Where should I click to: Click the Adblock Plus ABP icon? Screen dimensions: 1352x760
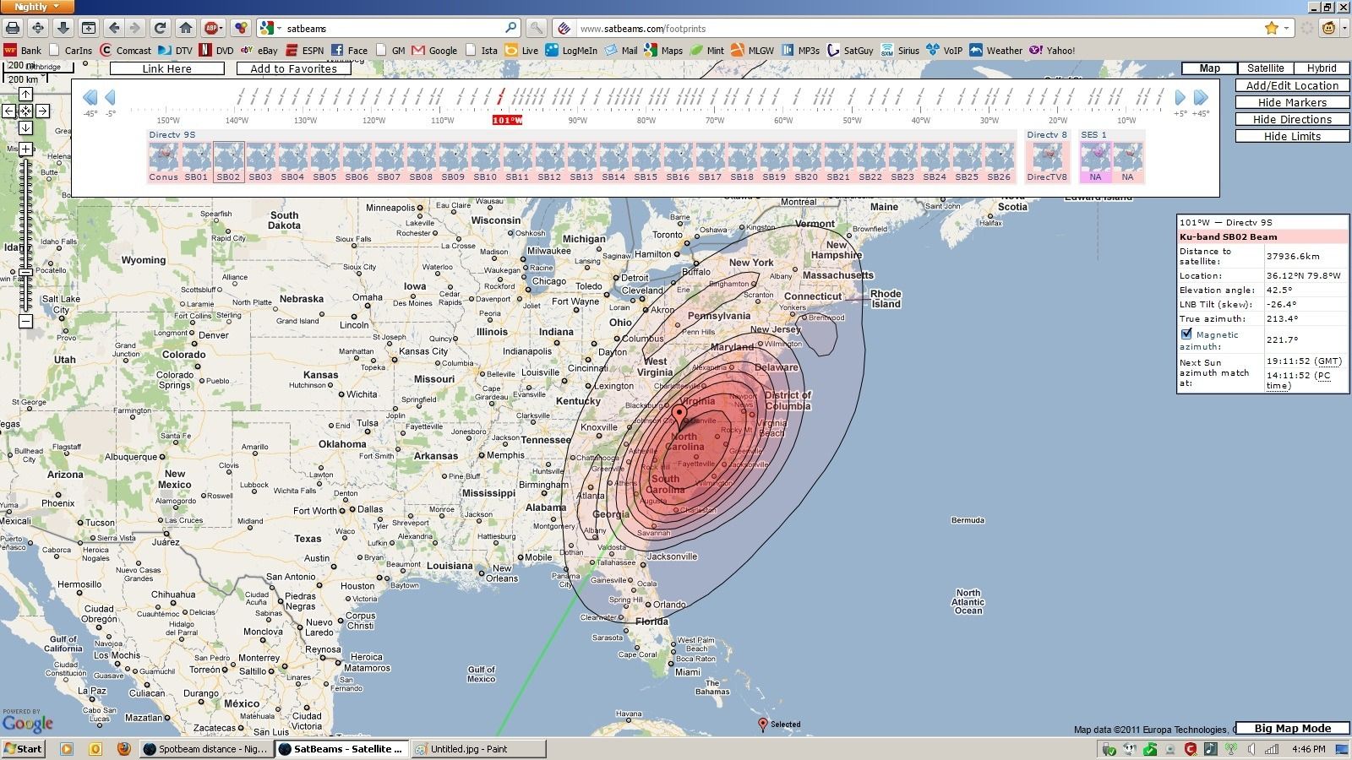(x=210, y=28)
